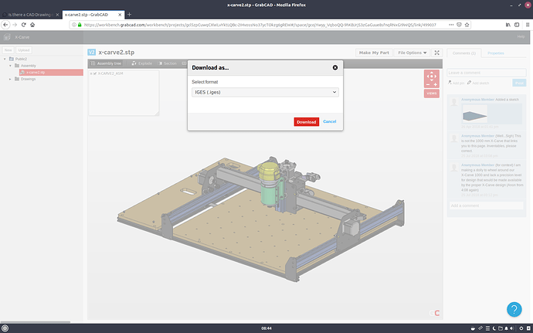This screenshot has width=533, height=333.
Task: Click the notification bell in tray
Action: 506,328
